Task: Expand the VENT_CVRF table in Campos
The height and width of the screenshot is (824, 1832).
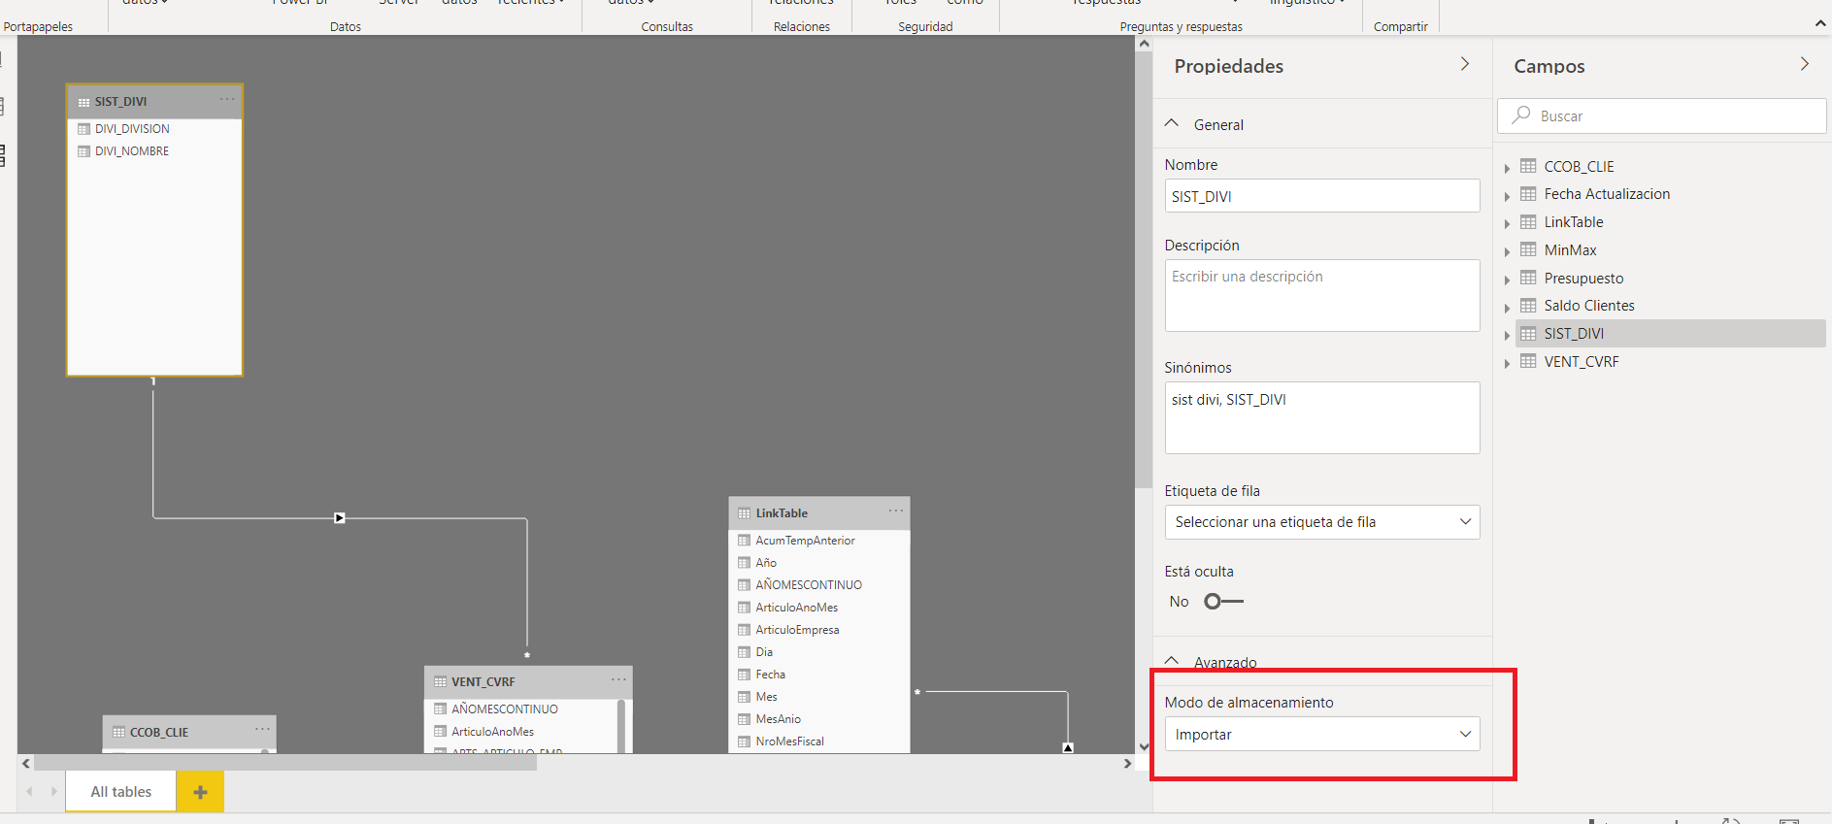Action: click(1507, 363)
